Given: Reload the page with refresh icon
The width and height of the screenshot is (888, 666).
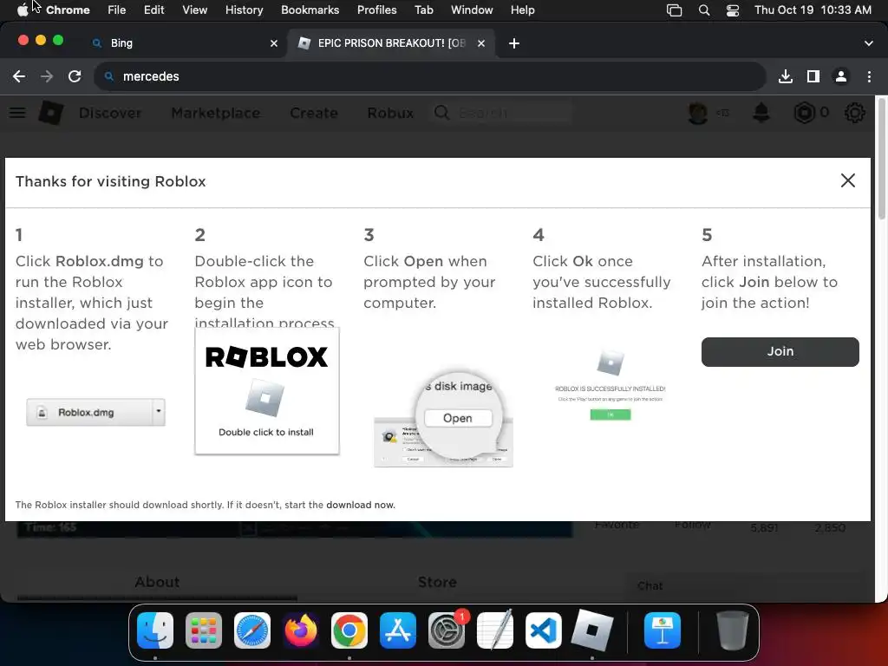Looking at the screenshot, I should [x=75, y=76].
